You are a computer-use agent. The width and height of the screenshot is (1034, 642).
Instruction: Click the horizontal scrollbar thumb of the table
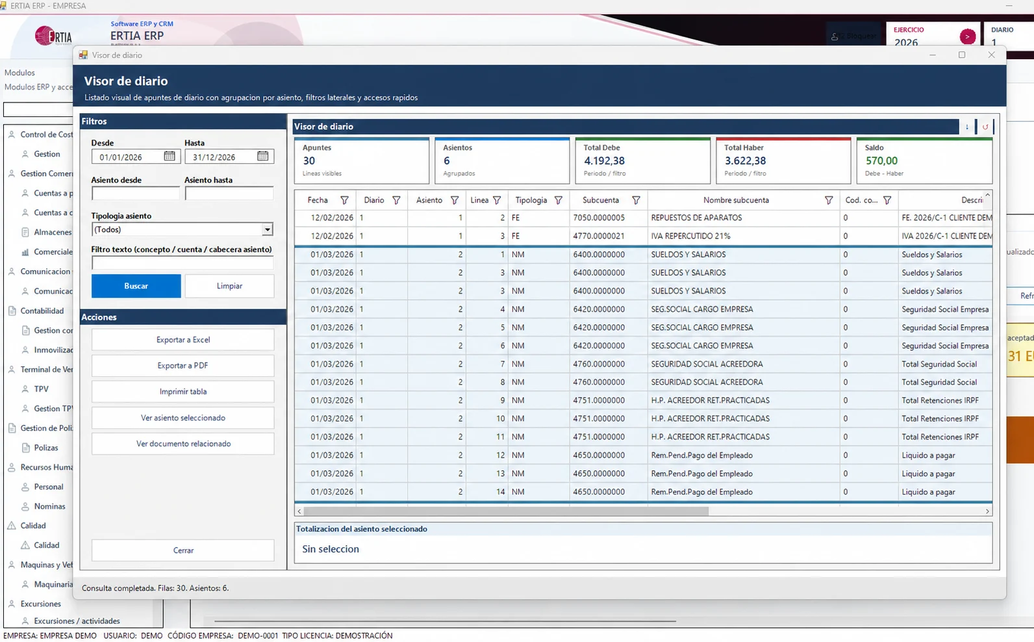506,511
